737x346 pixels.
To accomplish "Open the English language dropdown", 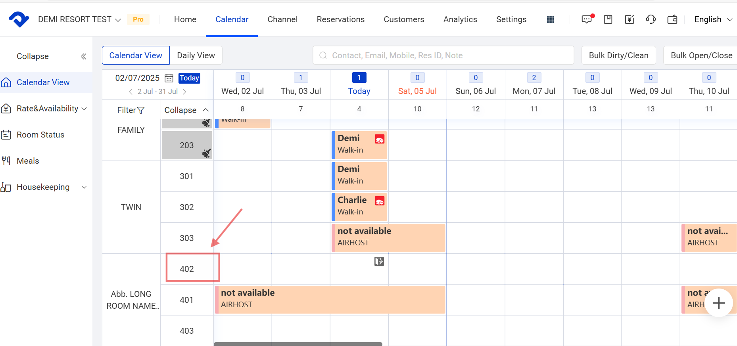I will (713, 19).
